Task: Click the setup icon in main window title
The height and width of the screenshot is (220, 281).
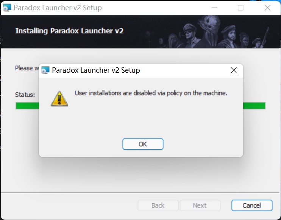Action: [x=7, y=8]
